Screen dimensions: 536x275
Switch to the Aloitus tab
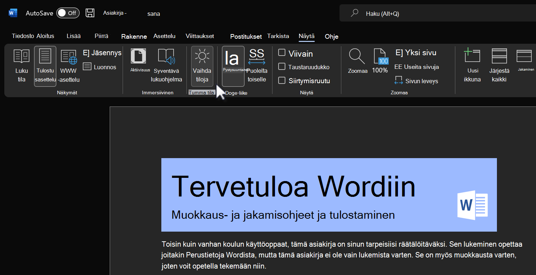[46, 36]
